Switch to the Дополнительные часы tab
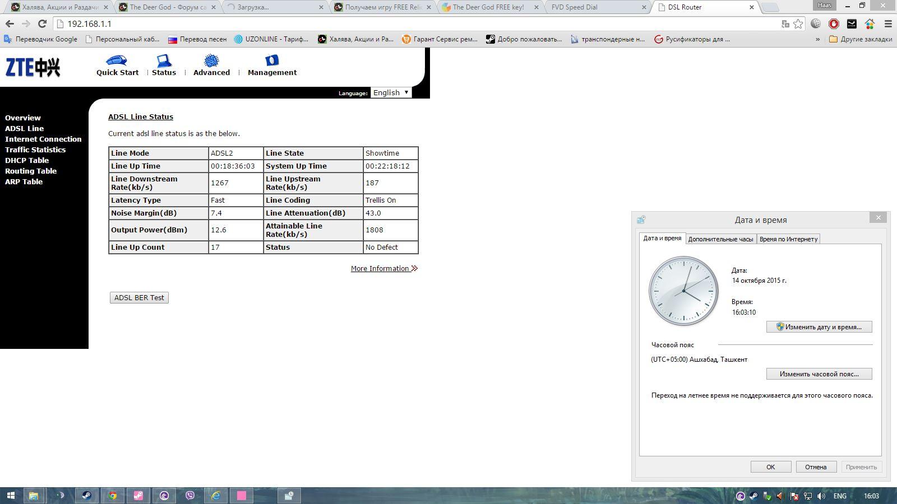Image resolution: width=897 pixels, height=504 pixels. tap(720, 239)
